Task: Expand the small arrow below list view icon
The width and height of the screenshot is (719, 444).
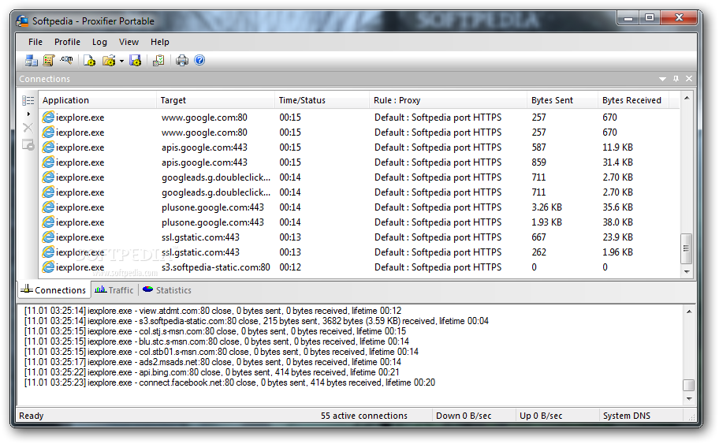Action: [x=28, y=114]
